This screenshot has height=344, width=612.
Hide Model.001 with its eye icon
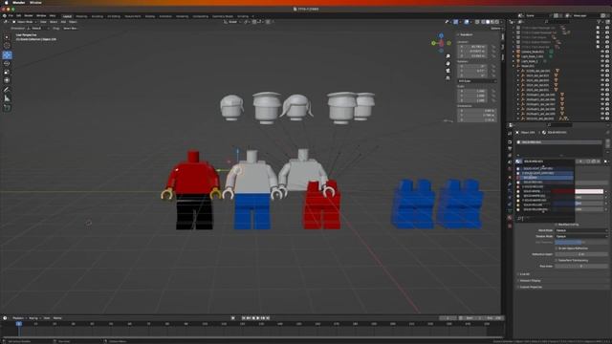point(602,66)
